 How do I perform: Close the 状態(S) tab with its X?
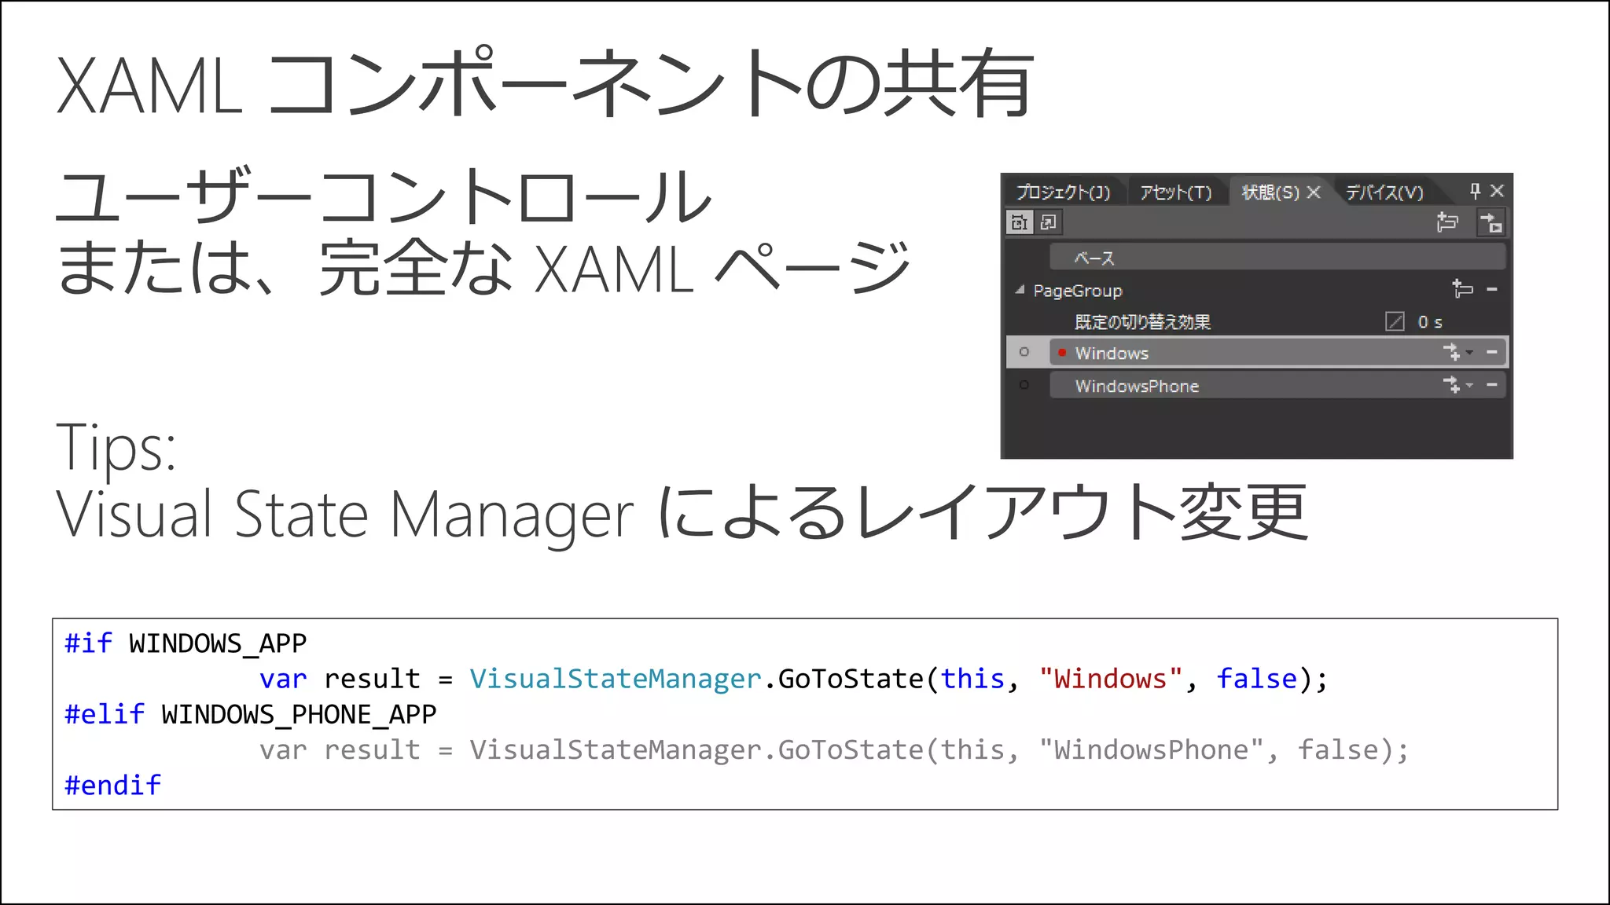coord(1314,192)
